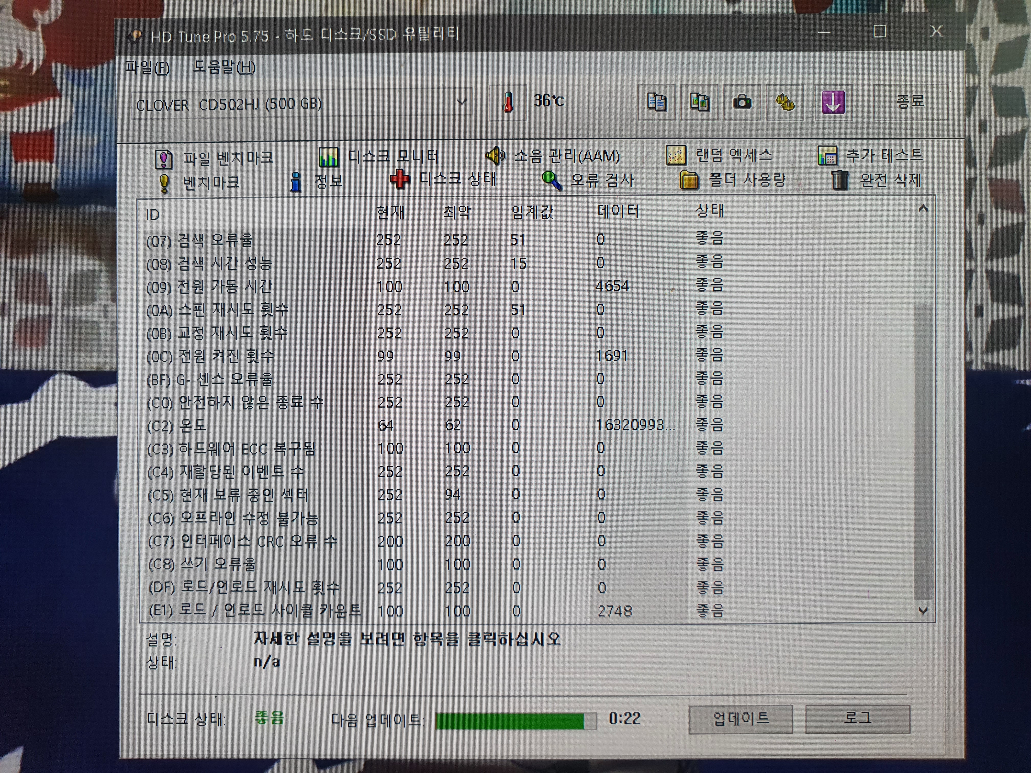
Task: Select the (C0) 안전하지 않은 종료 수 row
Action: coord(436,402)
